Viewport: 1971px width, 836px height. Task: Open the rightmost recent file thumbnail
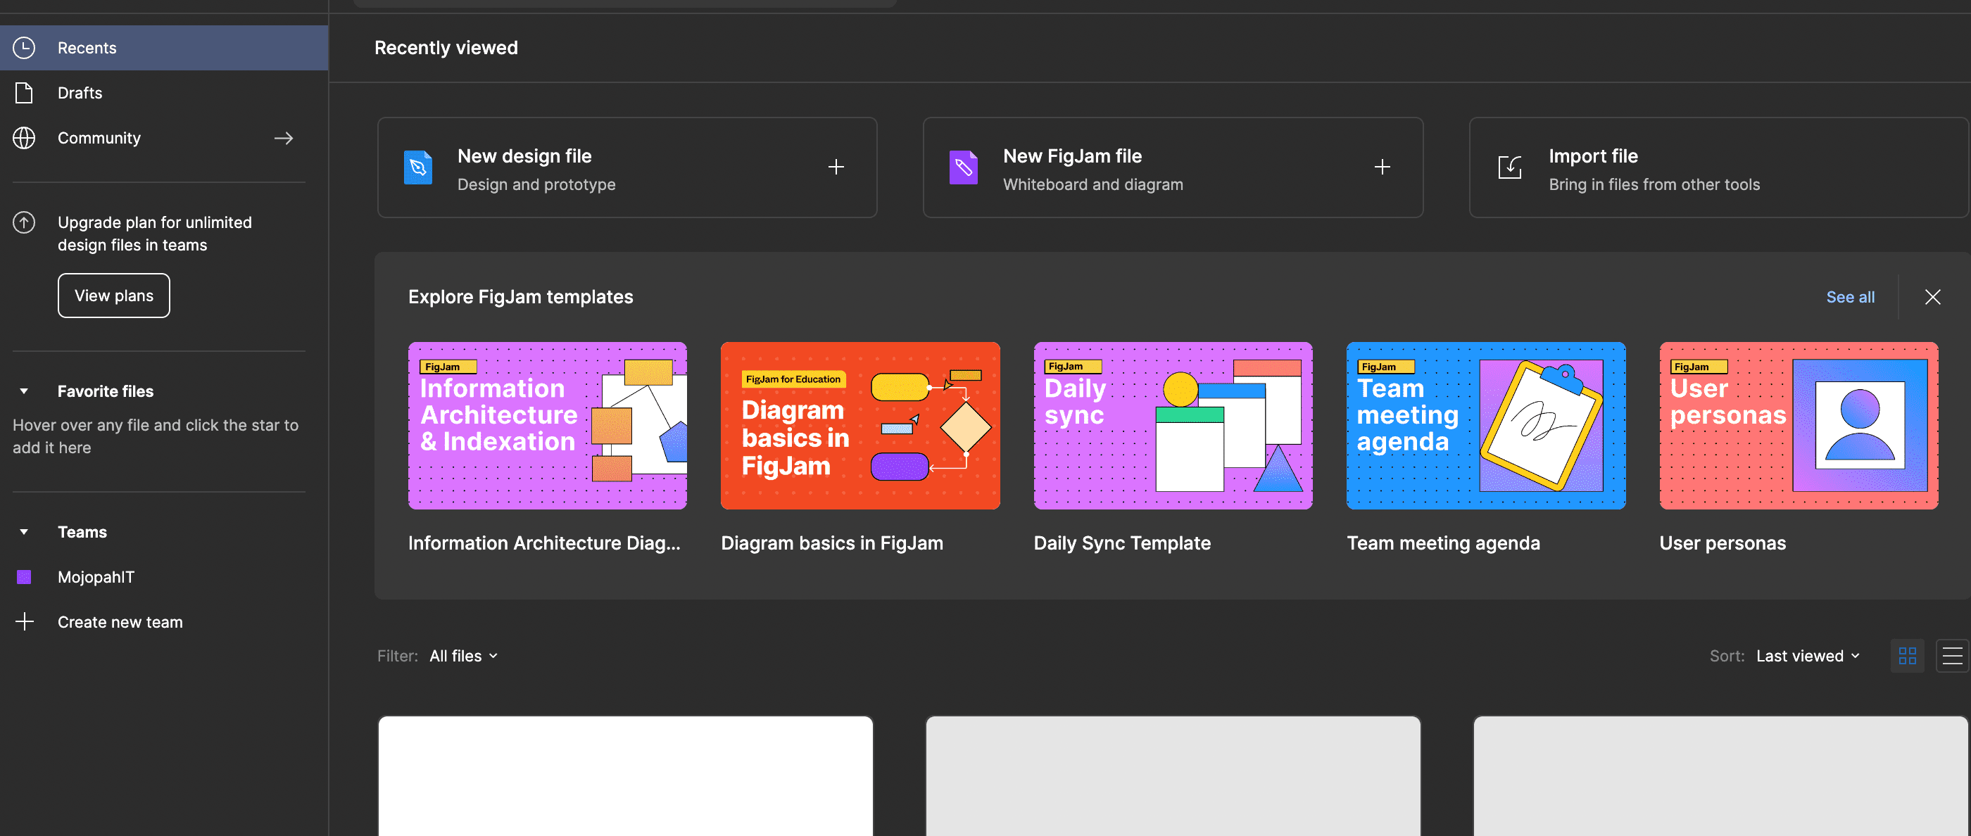[x=1721, y=775]
